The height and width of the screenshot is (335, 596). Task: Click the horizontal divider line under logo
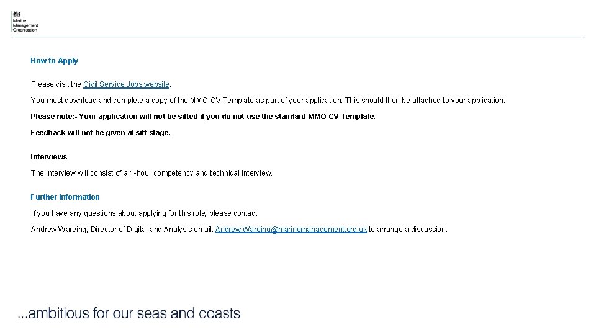point(298,37)
